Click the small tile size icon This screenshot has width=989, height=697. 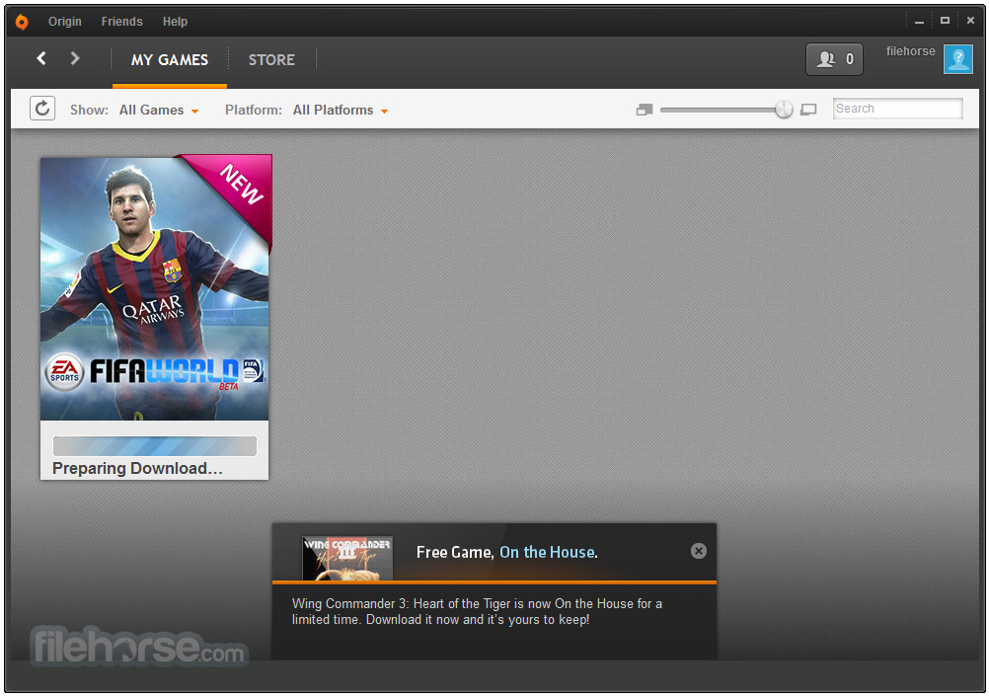pyautogui.click(x=644, y=110)
